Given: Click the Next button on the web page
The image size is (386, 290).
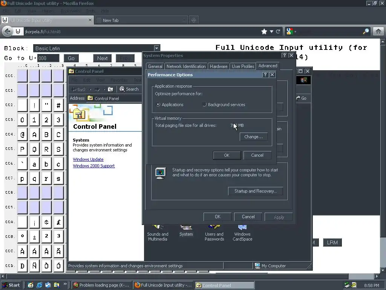Looking at the screenshot, I should (103, 58).
